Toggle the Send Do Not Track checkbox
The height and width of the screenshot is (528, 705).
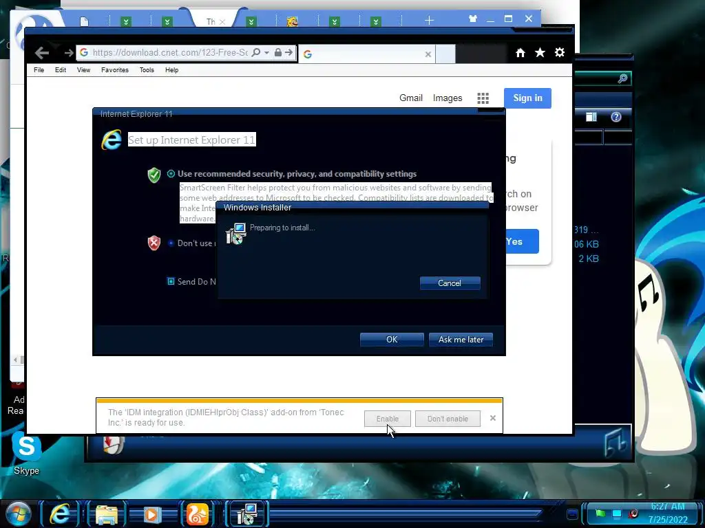(171, 281)
